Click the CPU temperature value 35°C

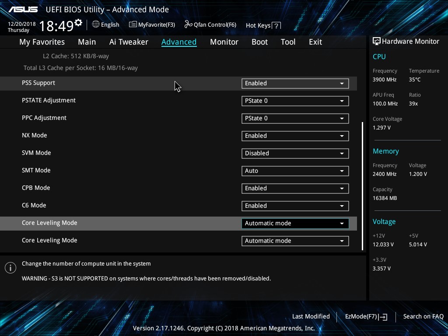click(x=415, y=80)
